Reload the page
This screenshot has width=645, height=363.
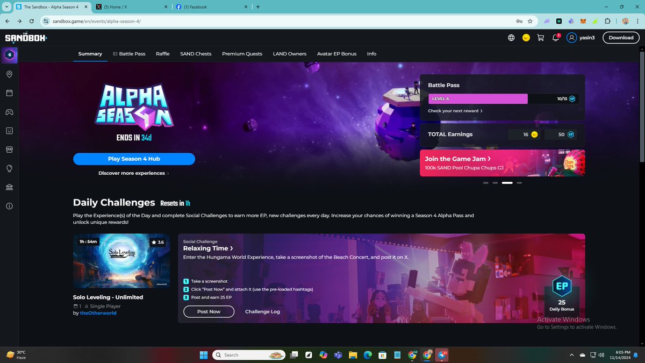(32, 21)
